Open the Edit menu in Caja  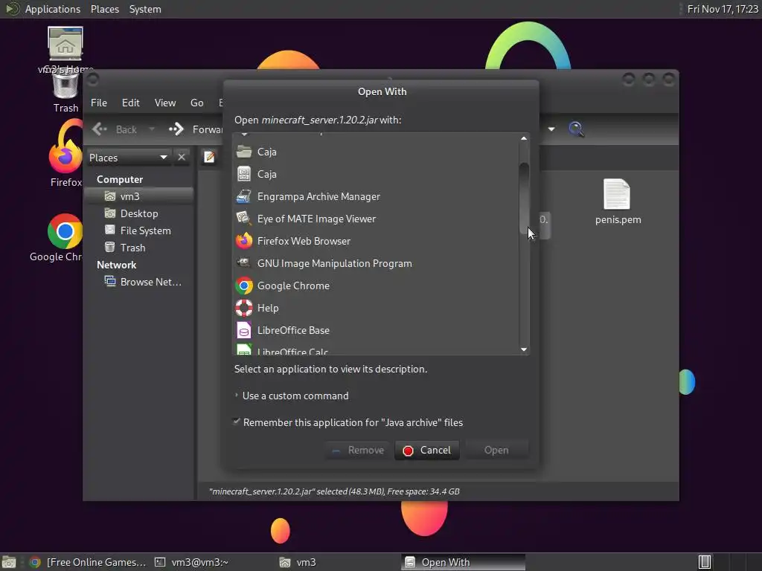130,103
